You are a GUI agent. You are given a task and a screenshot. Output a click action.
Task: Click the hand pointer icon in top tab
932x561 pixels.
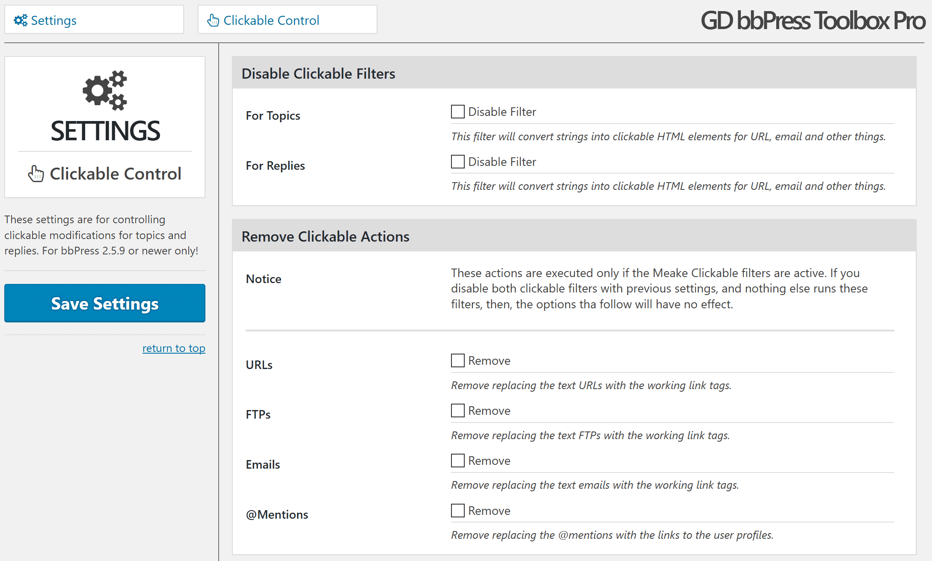click(x=213, y=20)
